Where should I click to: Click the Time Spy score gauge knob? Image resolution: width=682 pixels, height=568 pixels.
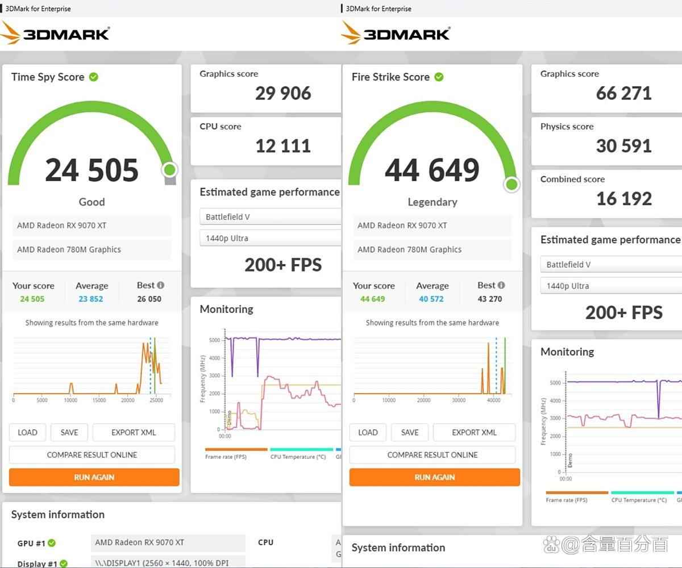pyautogui.click(x=169, y=170)
